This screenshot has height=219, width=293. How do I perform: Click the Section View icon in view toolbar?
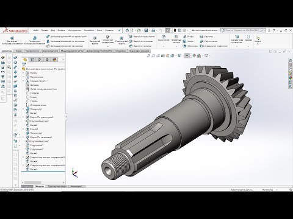(163, 55)
